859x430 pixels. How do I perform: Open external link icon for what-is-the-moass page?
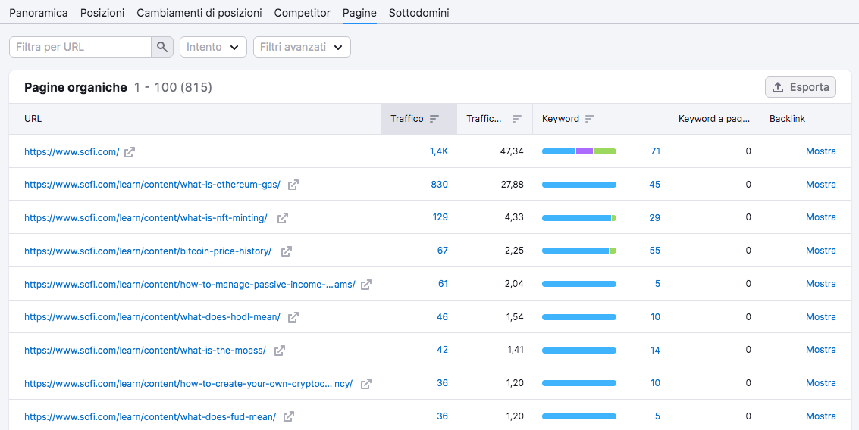[x=280, y=351]
